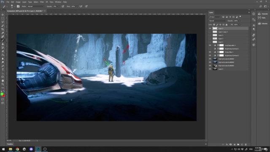Open the layer Opacity dropdown arrow
The width and height of the screenshot is (270, 152).
(x=240, y=21)
